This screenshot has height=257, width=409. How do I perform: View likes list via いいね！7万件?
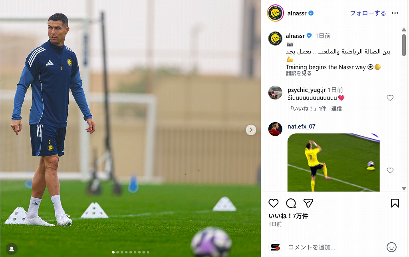(288, 216)
